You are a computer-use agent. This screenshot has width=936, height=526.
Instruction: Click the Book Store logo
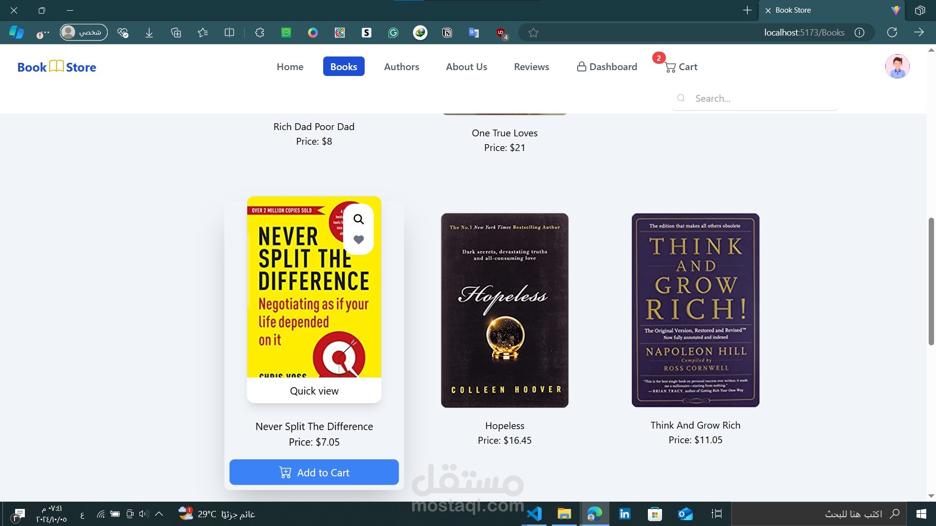coord(57,67)
